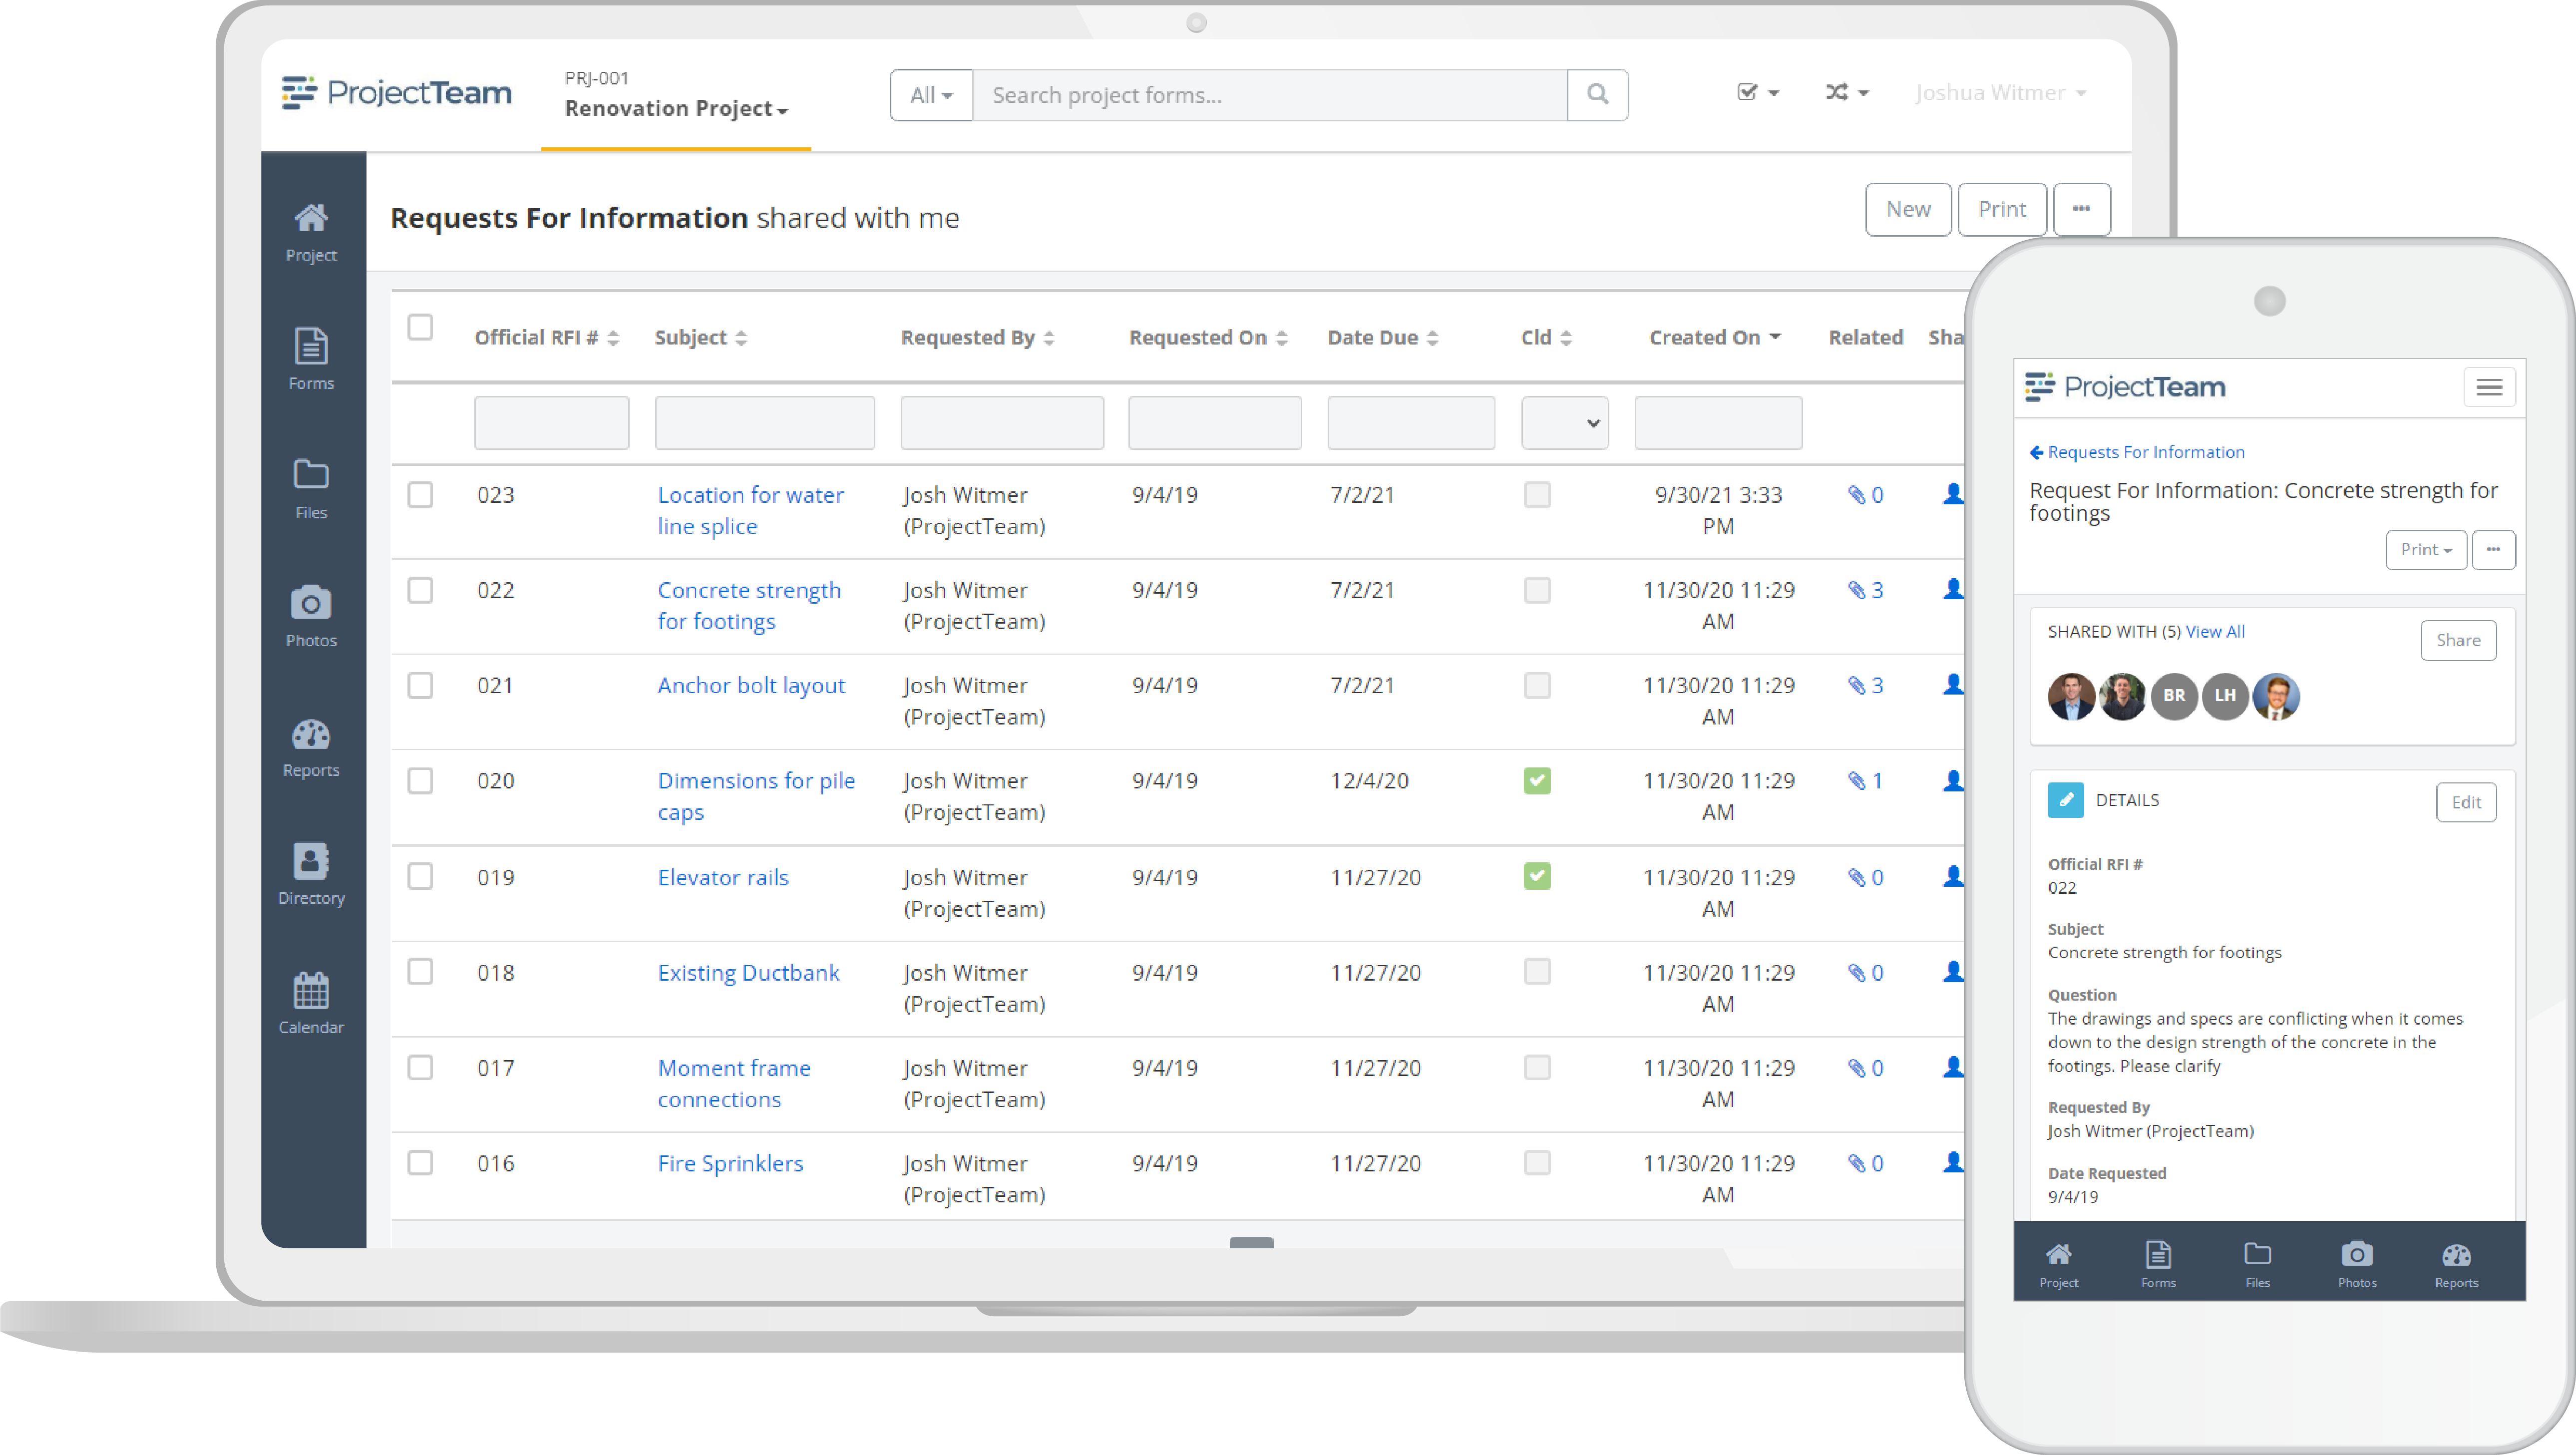Sort by Date Due column

tap(1383, 338)
